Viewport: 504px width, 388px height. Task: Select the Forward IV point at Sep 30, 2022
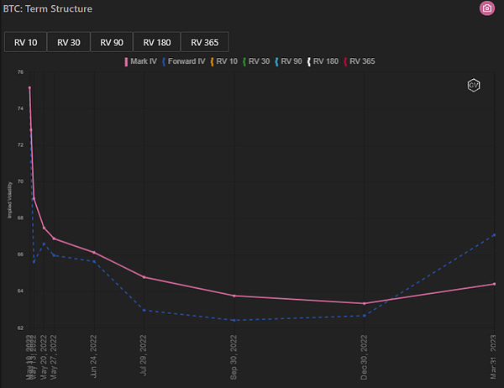click(234, 320)
